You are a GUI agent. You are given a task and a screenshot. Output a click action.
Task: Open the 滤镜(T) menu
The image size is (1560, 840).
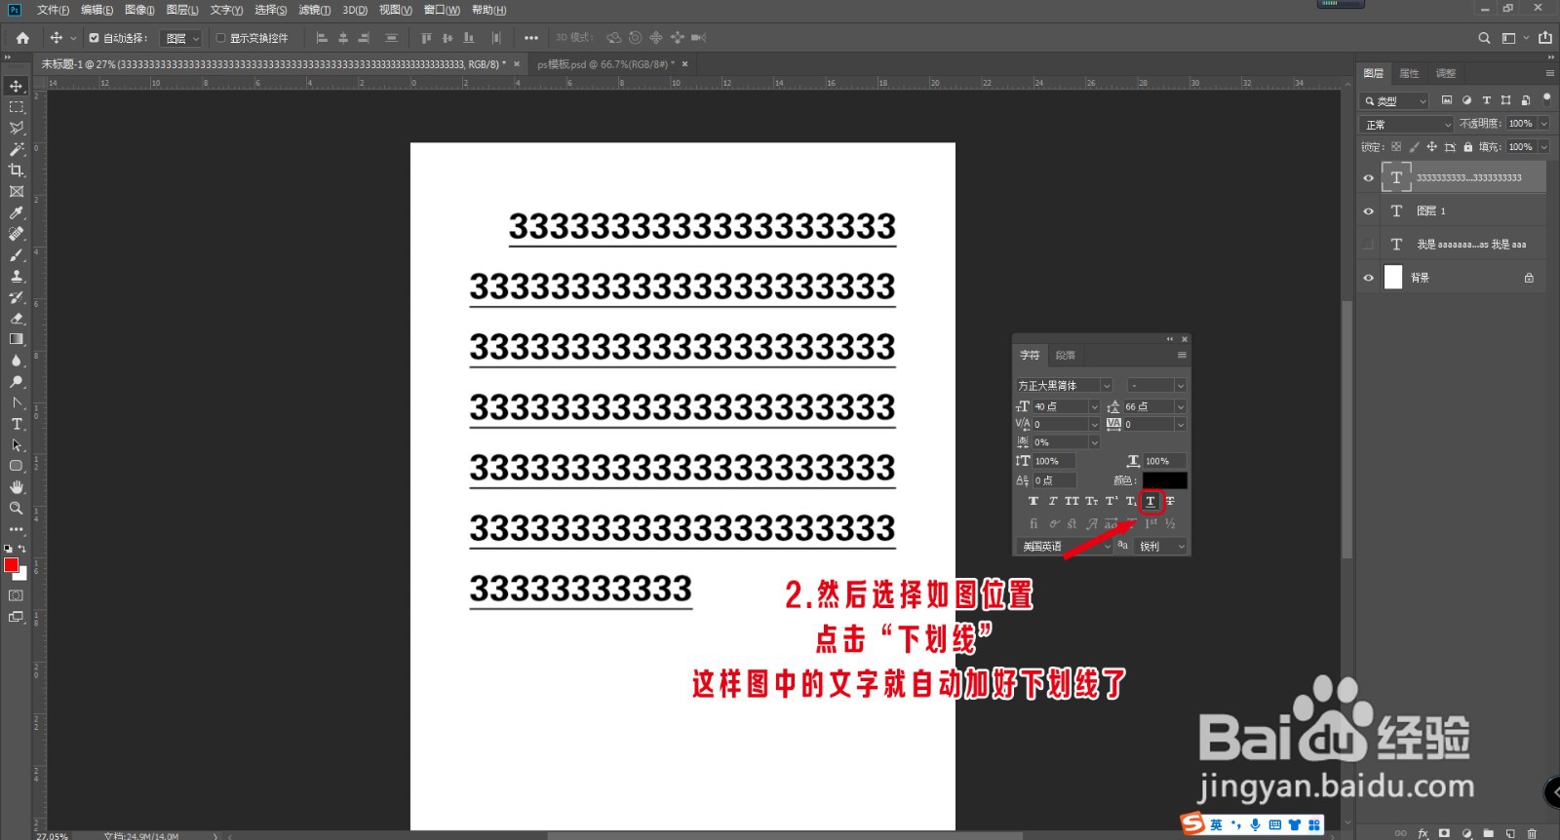314,10
